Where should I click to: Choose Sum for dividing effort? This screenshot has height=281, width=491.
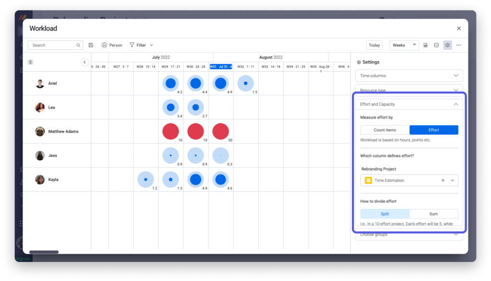433,214
